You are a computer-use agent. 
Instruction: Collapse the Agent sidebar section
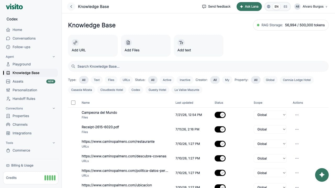(x=54, y=57)
